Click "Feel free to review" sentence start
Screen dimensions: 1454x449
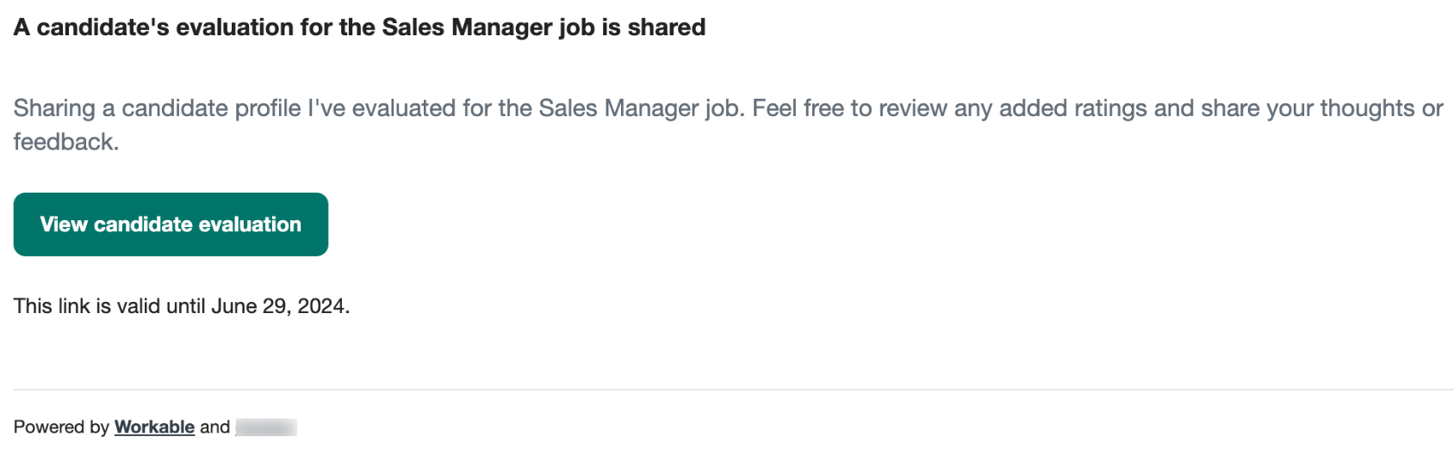873,108
